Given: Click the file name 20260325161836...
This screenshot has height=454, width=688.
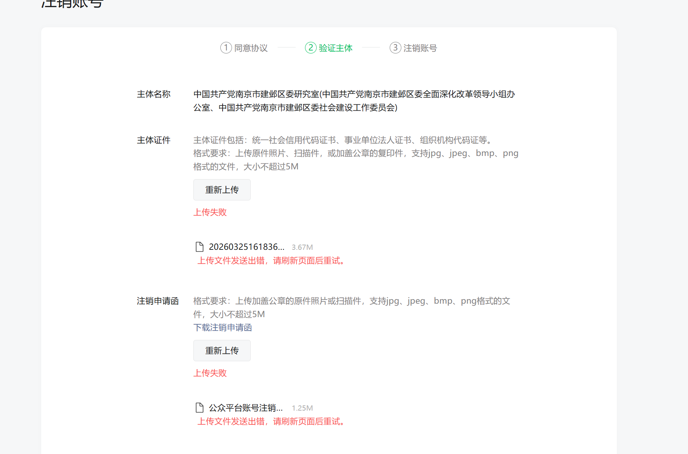Looking at the screenshot, I should 247,247.
